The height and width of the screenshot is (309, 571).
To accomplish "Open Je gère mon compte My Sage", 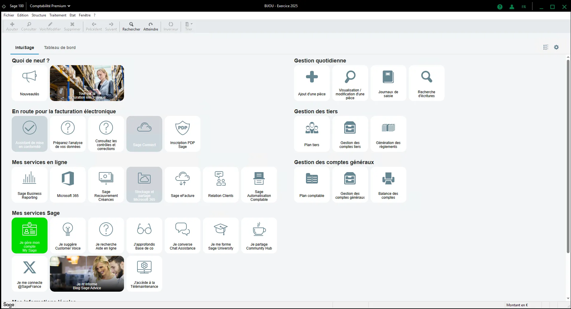I will click(x=30, y=235).
